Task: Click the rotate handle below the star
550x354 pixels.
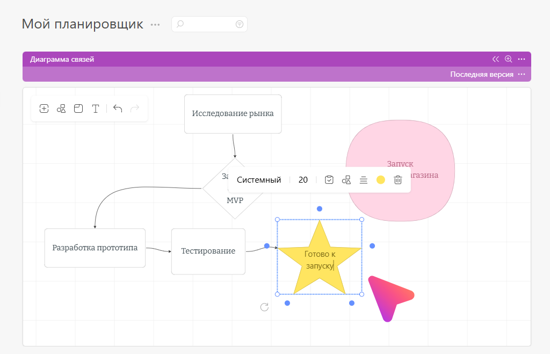Action: coord(264,307)
